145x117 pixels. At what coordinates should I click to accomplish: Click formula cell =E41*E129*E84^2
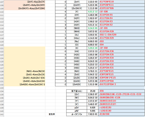(121, 85)
